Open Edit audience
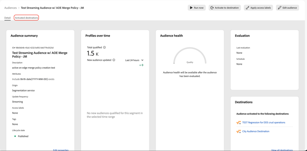The height and width of the screenshot is (151, 307). point(287,8)
